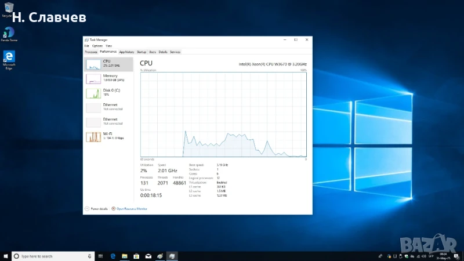Viewport: 464px width, 261px height.
Task: Switch to the Services tab
Action: tap(175, 52)
